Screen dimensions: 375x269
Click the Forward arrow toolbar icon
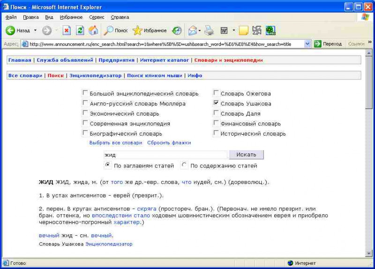47,30
